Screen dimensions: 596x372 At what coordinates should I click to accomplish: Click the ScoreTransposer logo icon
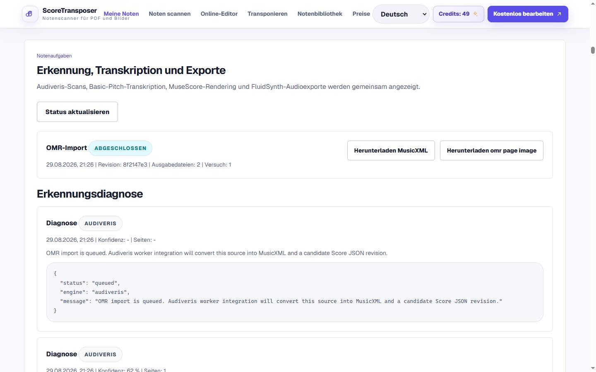(30, 14)
